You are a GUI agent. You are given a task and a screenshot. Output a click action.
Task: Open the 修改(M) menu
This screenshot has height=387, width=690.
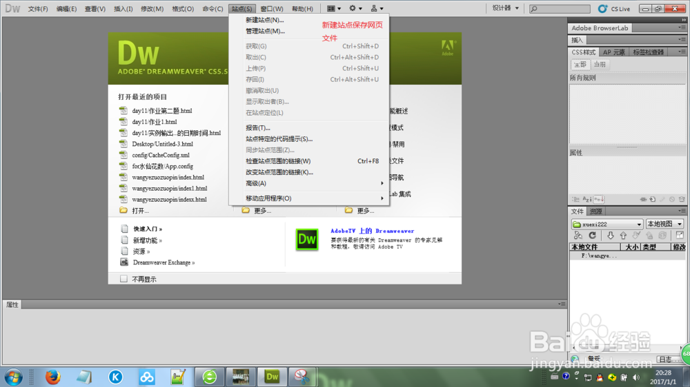(152, 9)
